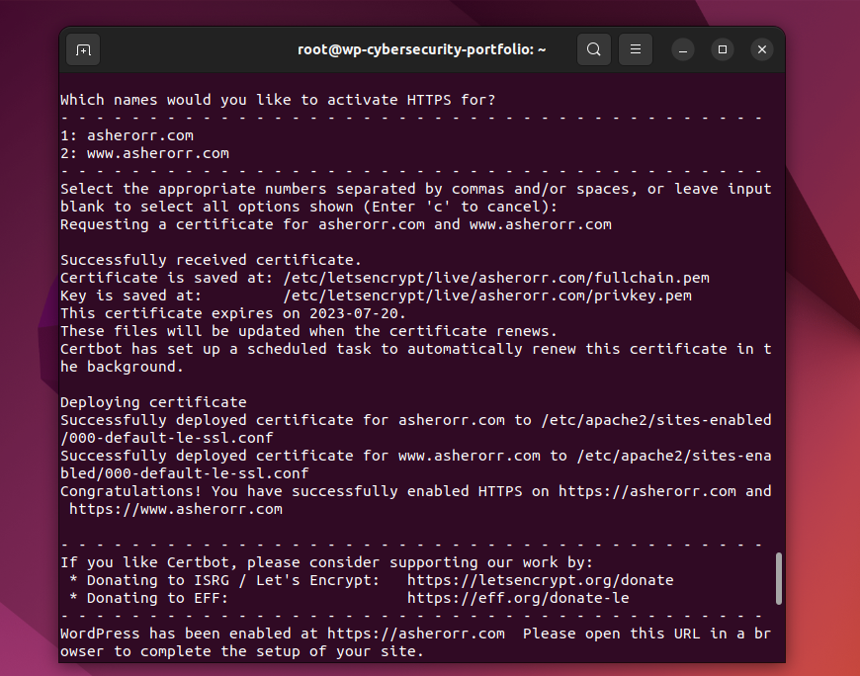Viewport: 860px width, 676px height.
Task: Click the https://www.asherorr.com link
Action: click(x=176, y=509)
